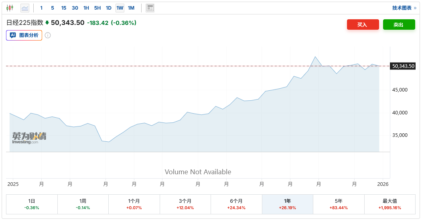
Task: Select the 1M monthly interval
Action: click(x=131, y=8)
